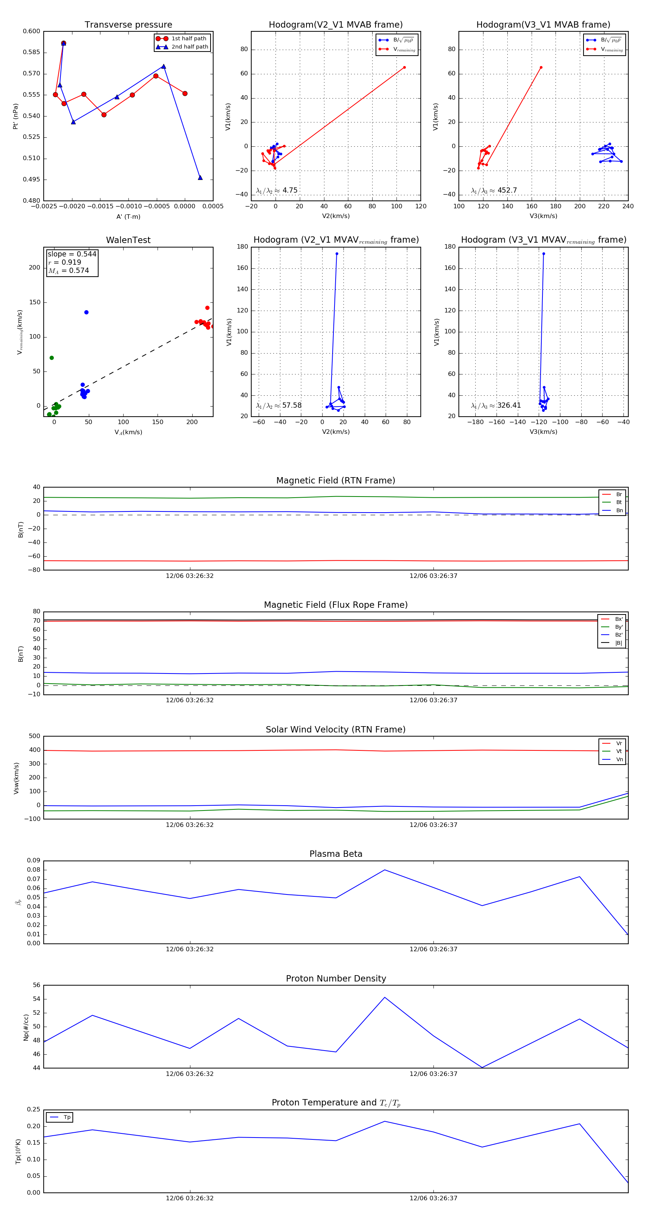This screenshot has width=672, height=1232.
Task: Click the "Magnetic Field (RTN Frame)" title
Action: click(336, 480)
